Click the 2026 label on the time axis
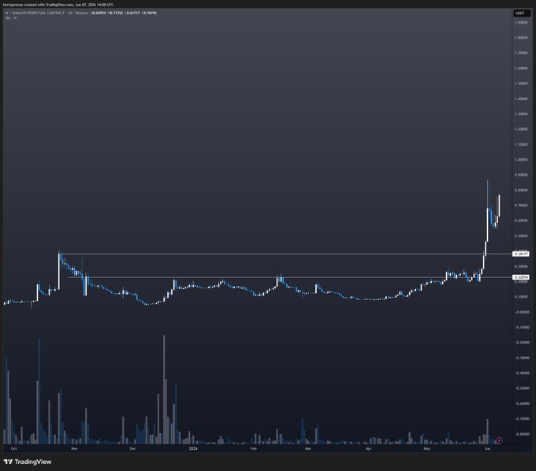 coord(193,448)
